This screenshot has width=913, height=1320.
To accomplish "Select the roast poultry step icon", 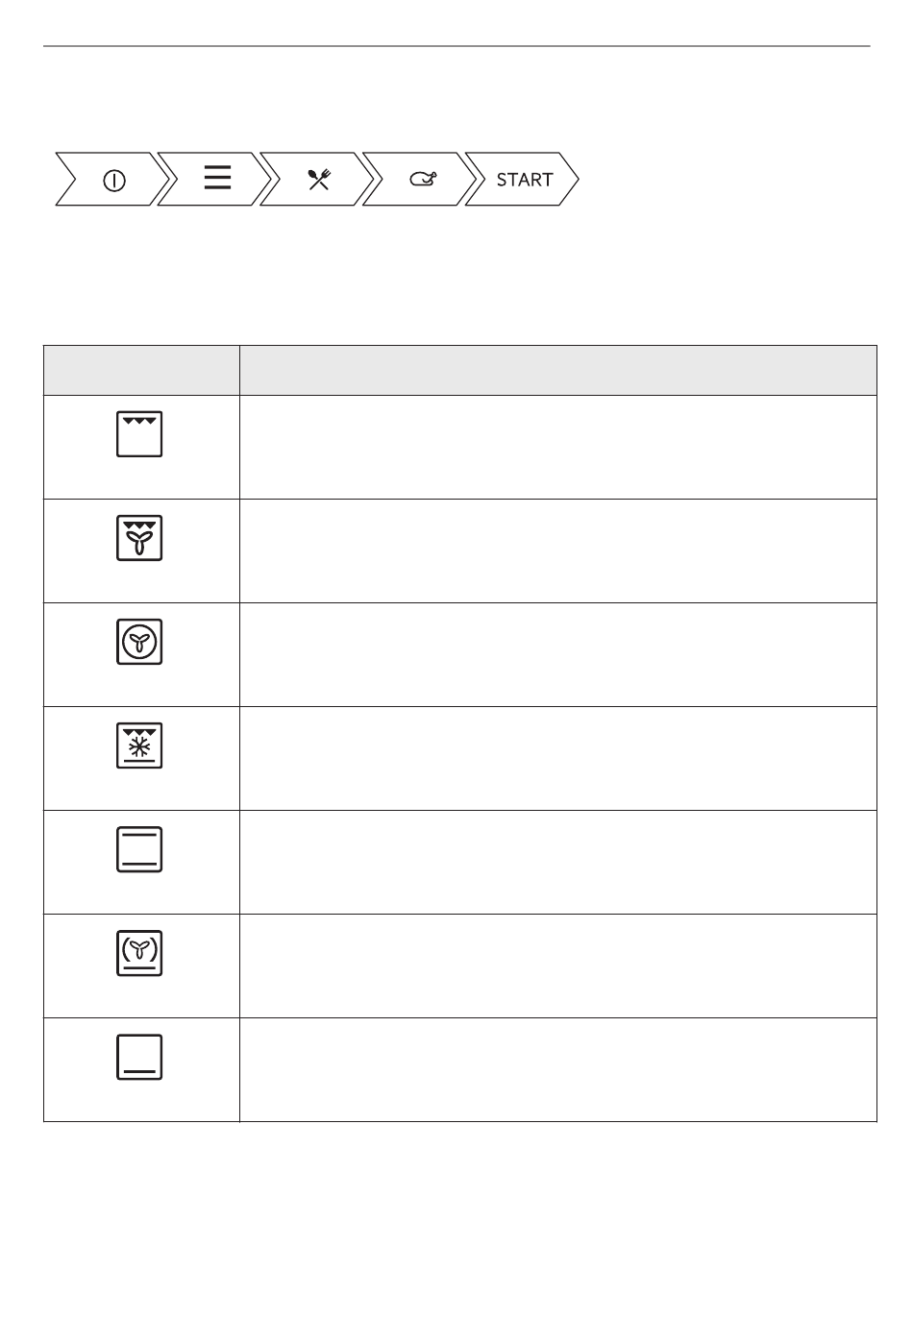I will (423, 179).
